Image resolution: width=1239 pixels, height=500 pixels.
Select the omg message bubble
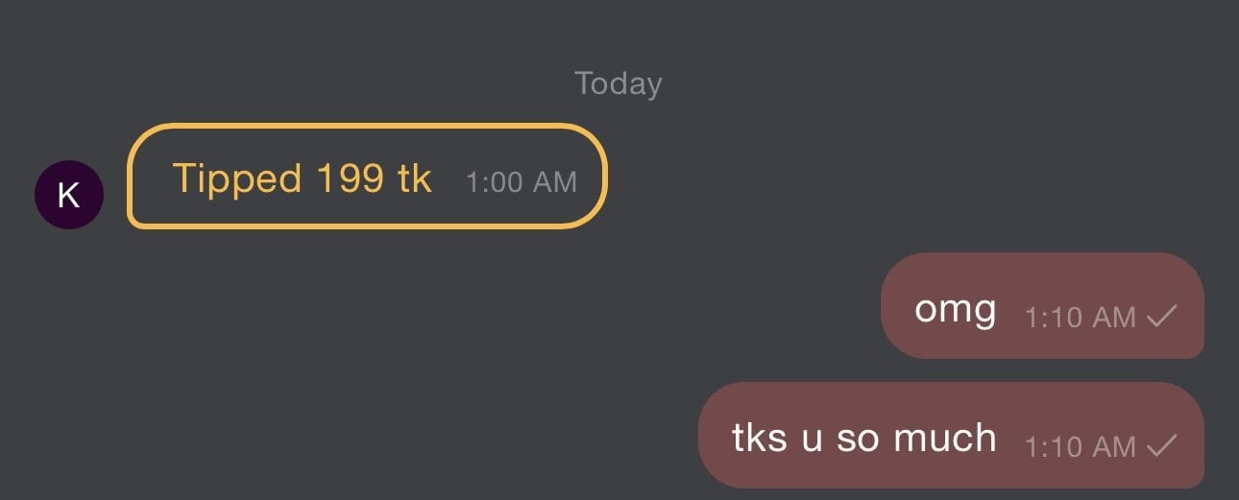[1042, 305]
